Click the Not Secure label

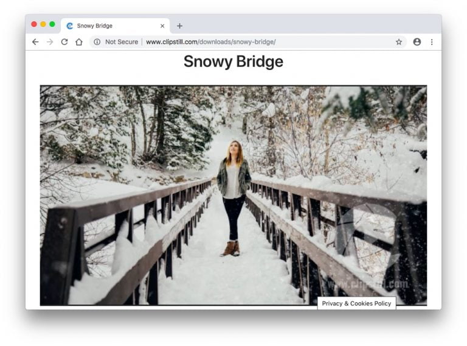[x=122, y=42]
